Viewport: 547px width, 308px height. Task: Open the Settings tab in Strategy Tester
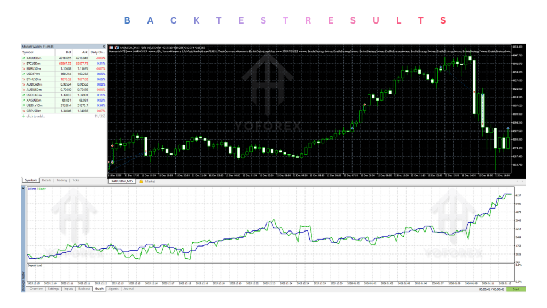click(53, 289)
